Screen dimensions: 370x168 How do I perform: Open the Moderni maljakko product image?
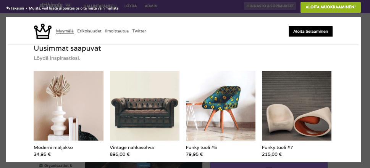point(68,106)
